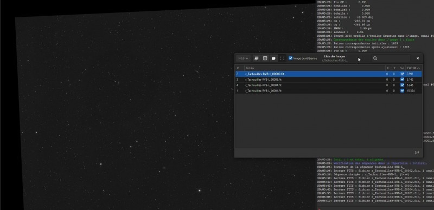Viewport: 434px width, 210px height.
Task: Sort by the Sel column header
Action: (x=402, y=68)
